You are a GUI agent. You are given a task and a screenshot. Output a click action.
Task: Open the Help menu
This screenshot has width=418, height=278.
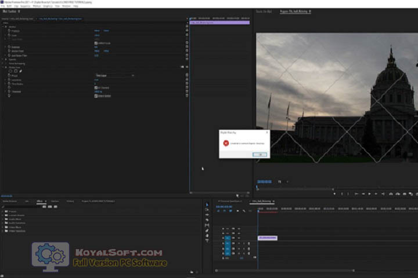[75, 6]
